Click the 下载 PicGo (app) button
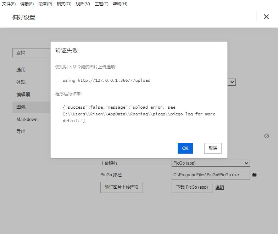 coord(192,187)
